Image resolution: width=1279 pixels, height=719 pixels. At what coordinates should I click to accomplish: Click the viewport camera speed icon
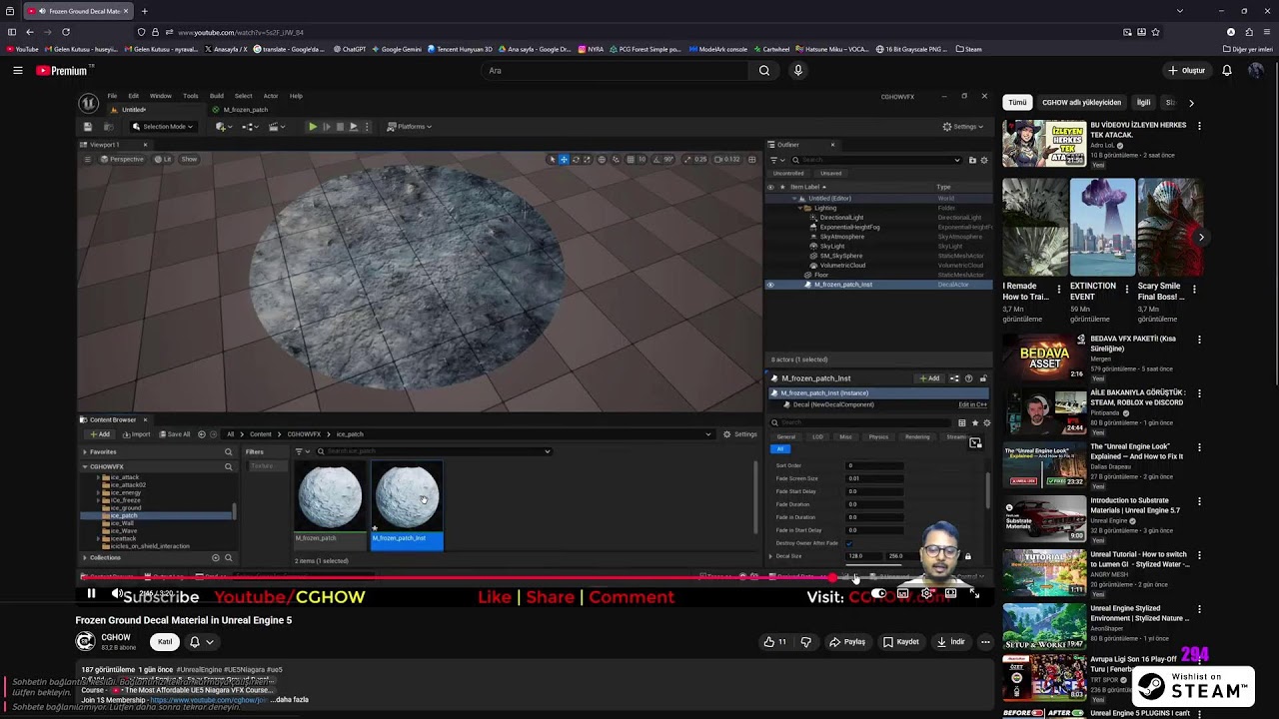(718, 160)
